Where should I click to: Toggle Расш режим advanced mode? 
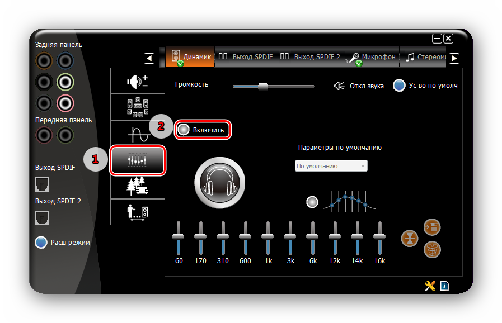(41, 243)
